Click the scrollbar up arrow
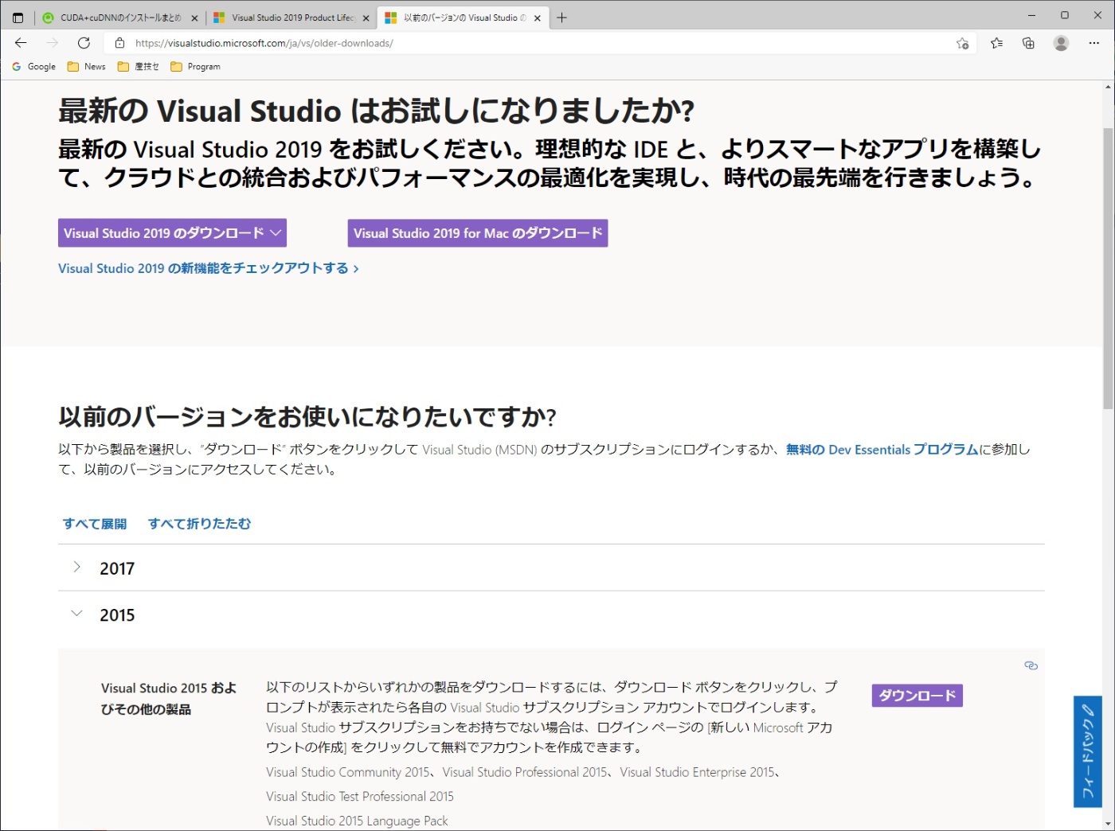 point(1108,87)
